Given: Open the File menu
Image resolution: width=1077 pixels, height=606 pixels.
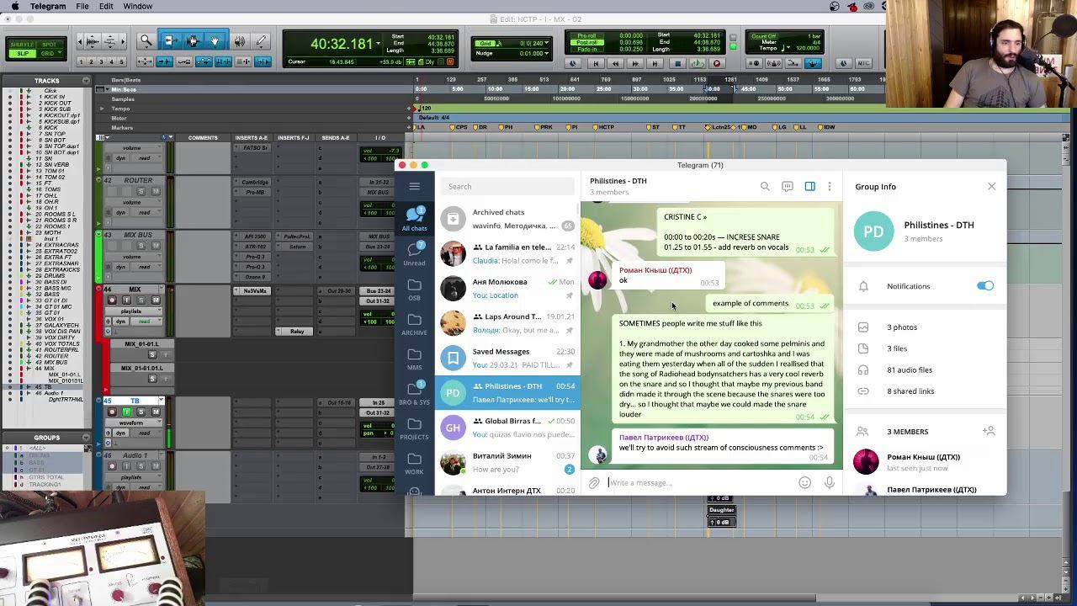Looking at the screenshot, I should click(x=82, y=6).
